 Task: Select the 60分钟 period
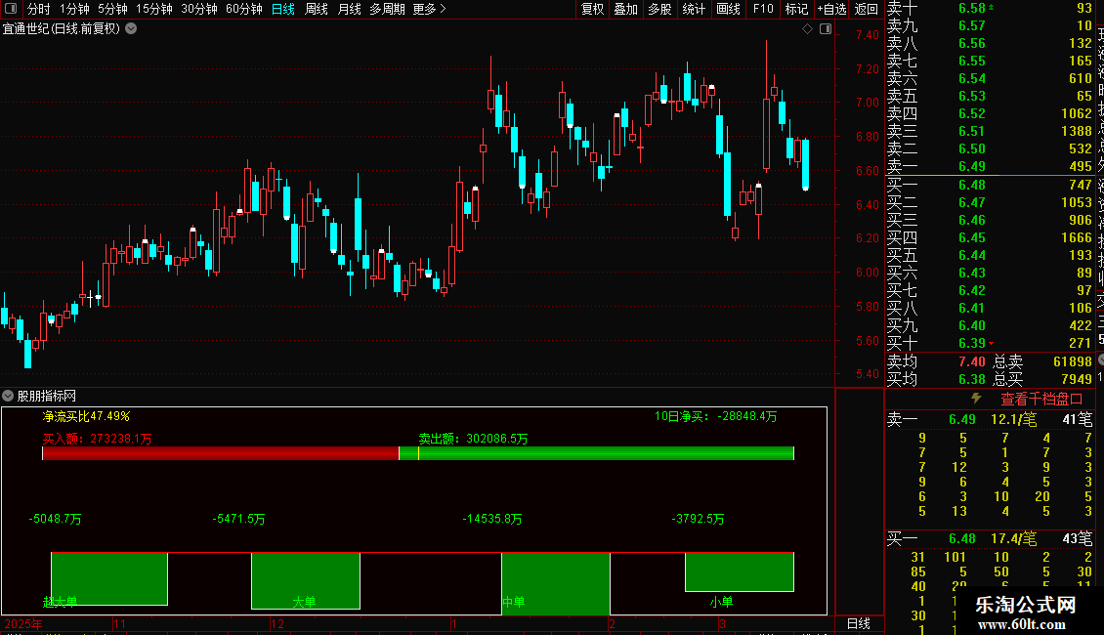coord(243,9)
